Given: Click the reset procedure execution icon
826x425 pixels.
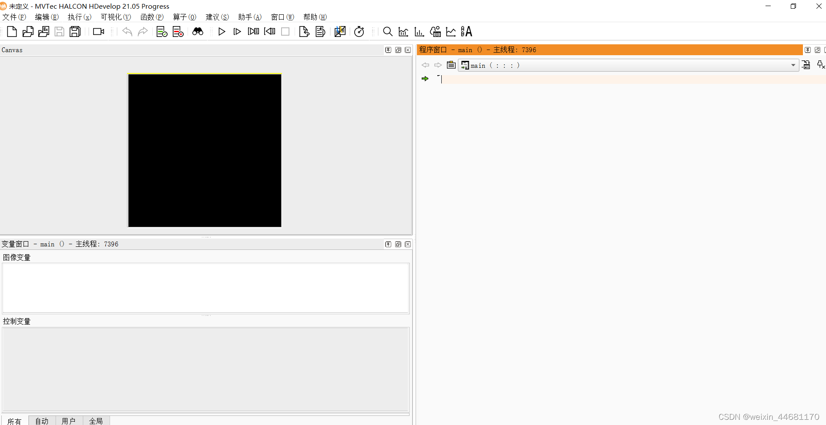Looking at the screenshot, I should click(x=320, y=32).
